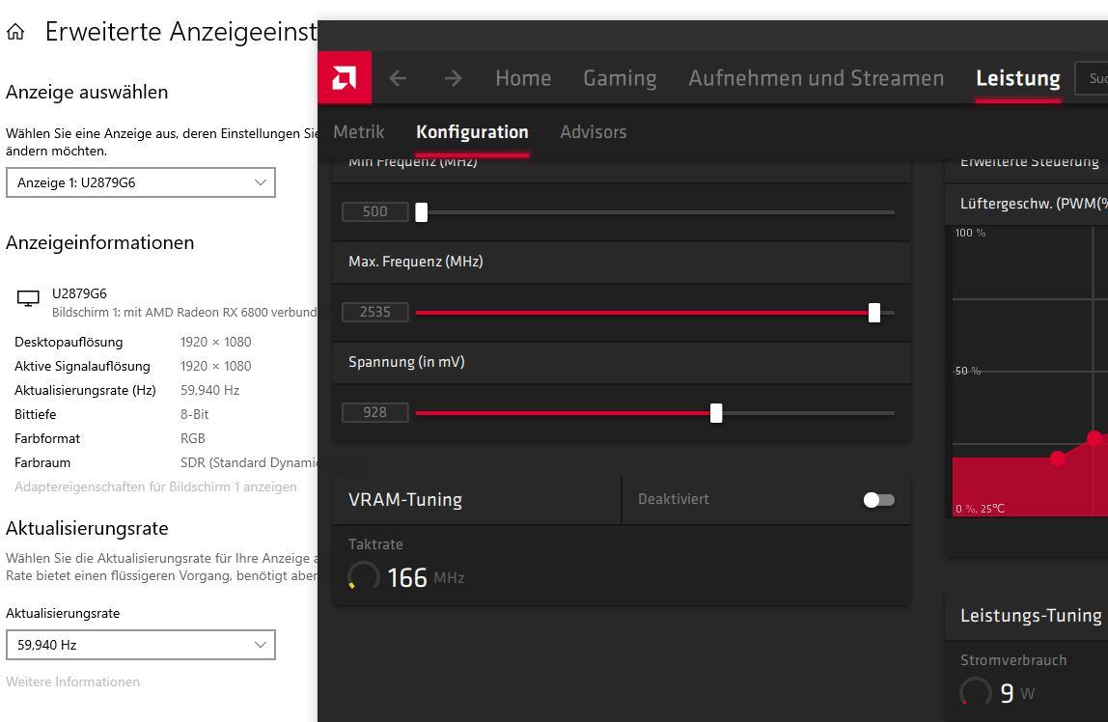Viewport: 1108px width, 722px height.
Task: Click the AMD logo icon
Action: (x=345, y=78)
